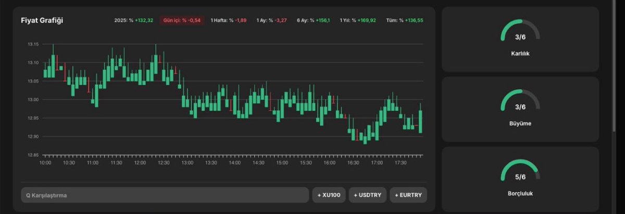
Task: Click the Karlılık label text
Action: click(x=520, y=54)
